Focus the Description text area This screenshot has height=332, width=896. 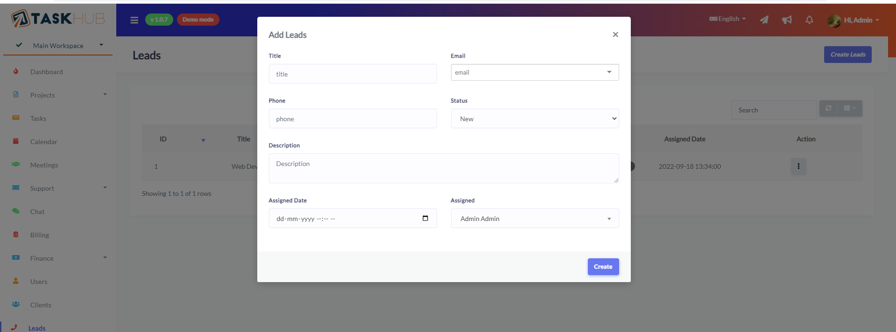443,168
